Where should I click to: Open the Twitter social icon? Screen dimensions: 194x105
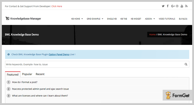(163, 6)
